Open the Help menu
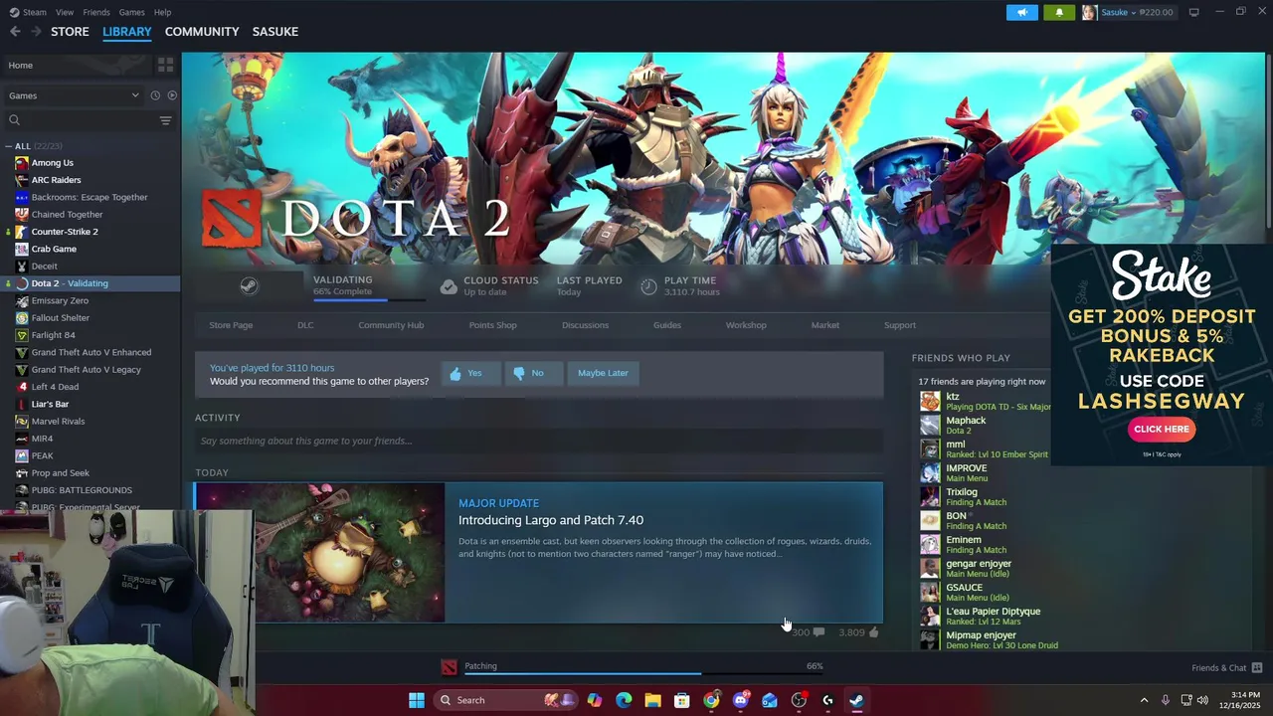Viewport: 1273px width, 716px height. coord(162,12)
